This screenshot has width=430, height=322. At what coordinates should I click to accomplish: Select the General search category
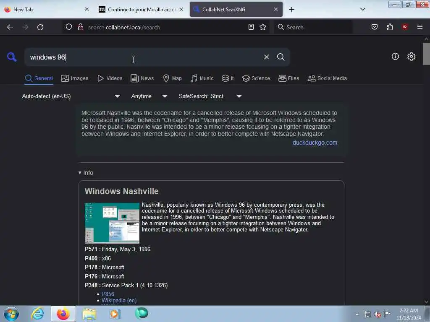pos(39,78)
